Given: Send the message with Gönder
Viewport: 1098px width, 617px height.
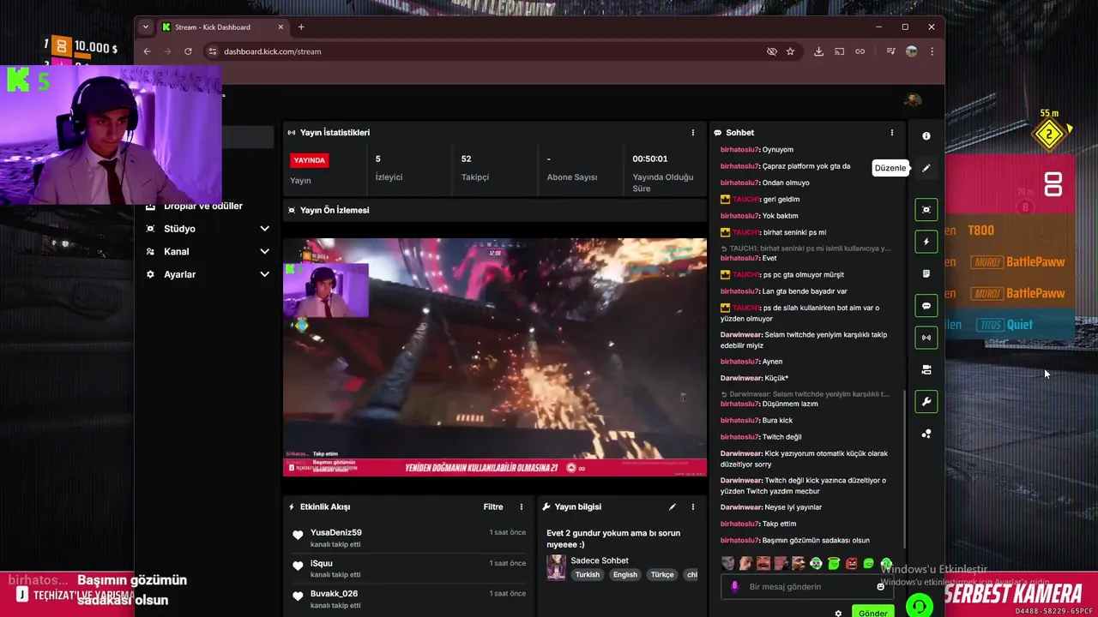Looking at the screenshot, I should coord(873,612).
